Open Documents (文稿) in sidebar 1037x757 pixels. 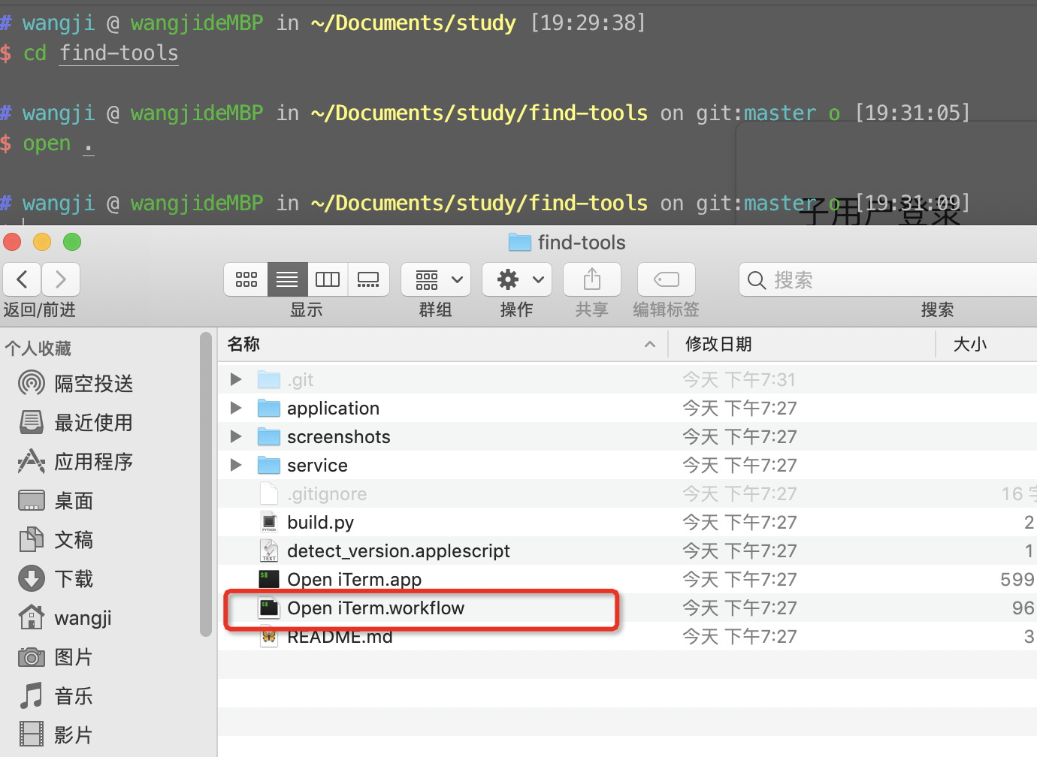coord(56,540)
